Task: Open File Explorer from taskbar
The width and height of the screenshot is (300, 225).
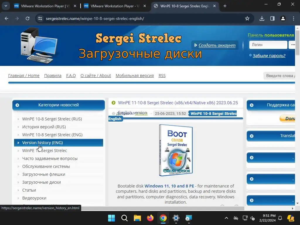Action: (x=137, y=218)
